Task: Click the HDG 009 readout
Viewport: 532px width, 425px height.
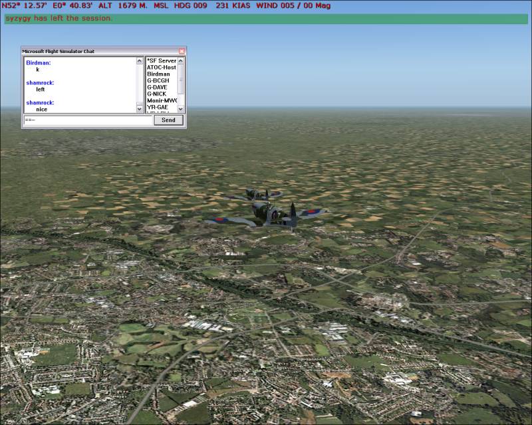Action: click(x=190, y=5)
